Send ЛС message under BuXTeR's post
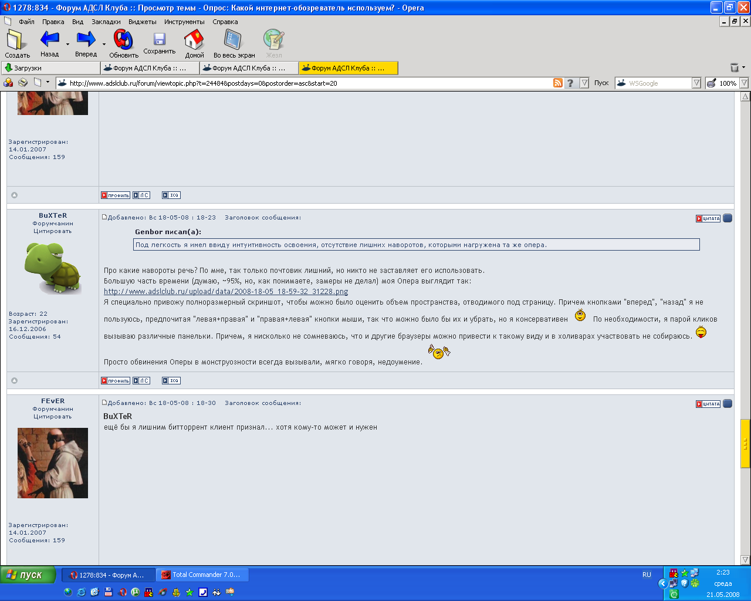 (141, 381)
